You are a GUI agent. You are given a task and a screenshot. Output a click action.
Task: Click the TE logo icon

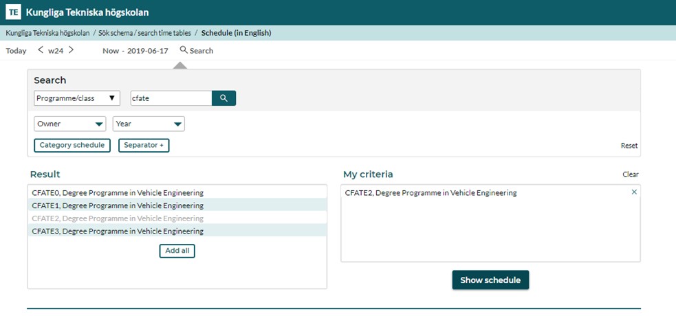pos(13,12)
